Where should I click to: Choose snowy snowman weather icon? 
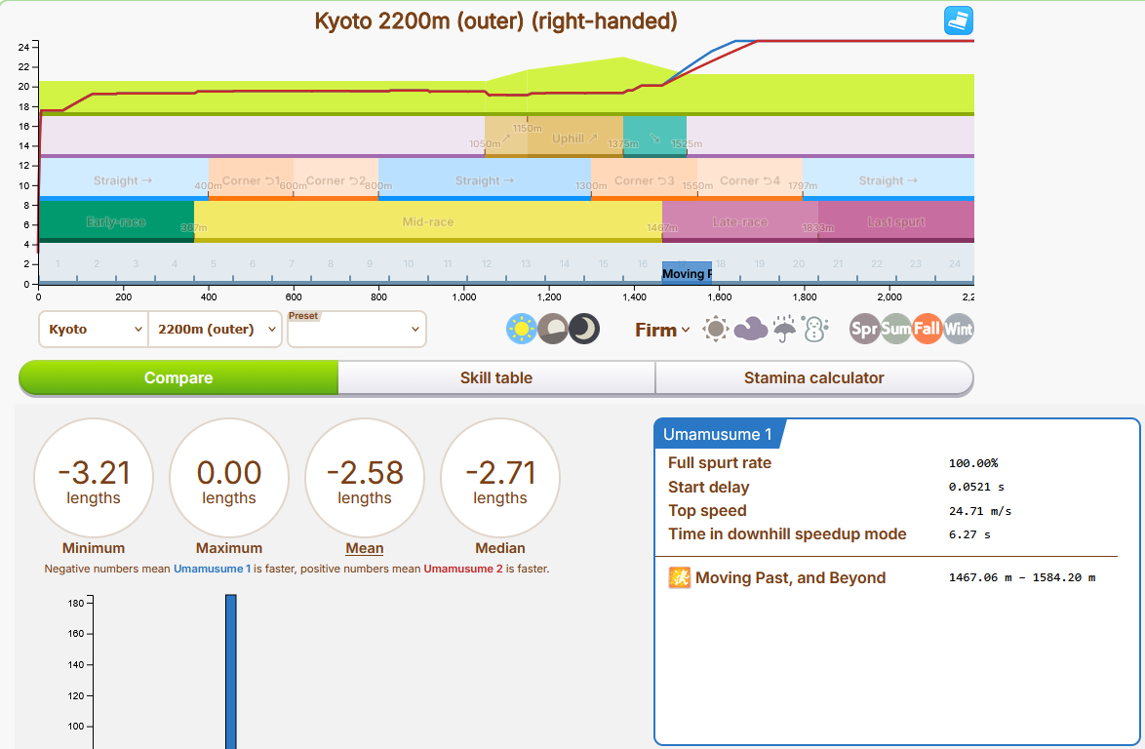click(x=815, y=330)
